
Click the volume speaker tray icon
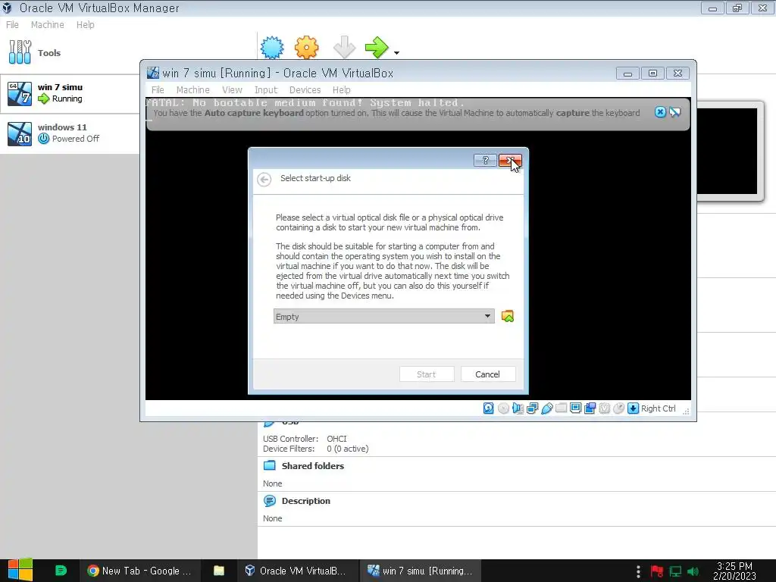pos(693,571)
